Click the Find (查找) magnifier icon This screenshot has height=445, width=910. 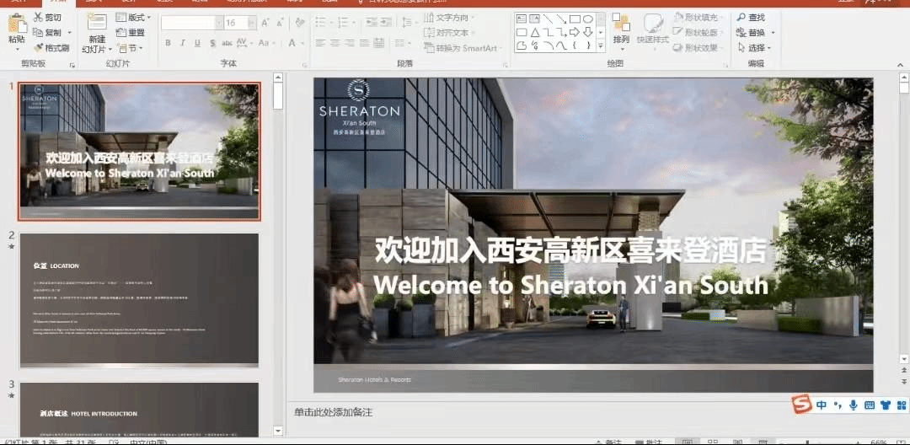point(740,18)
